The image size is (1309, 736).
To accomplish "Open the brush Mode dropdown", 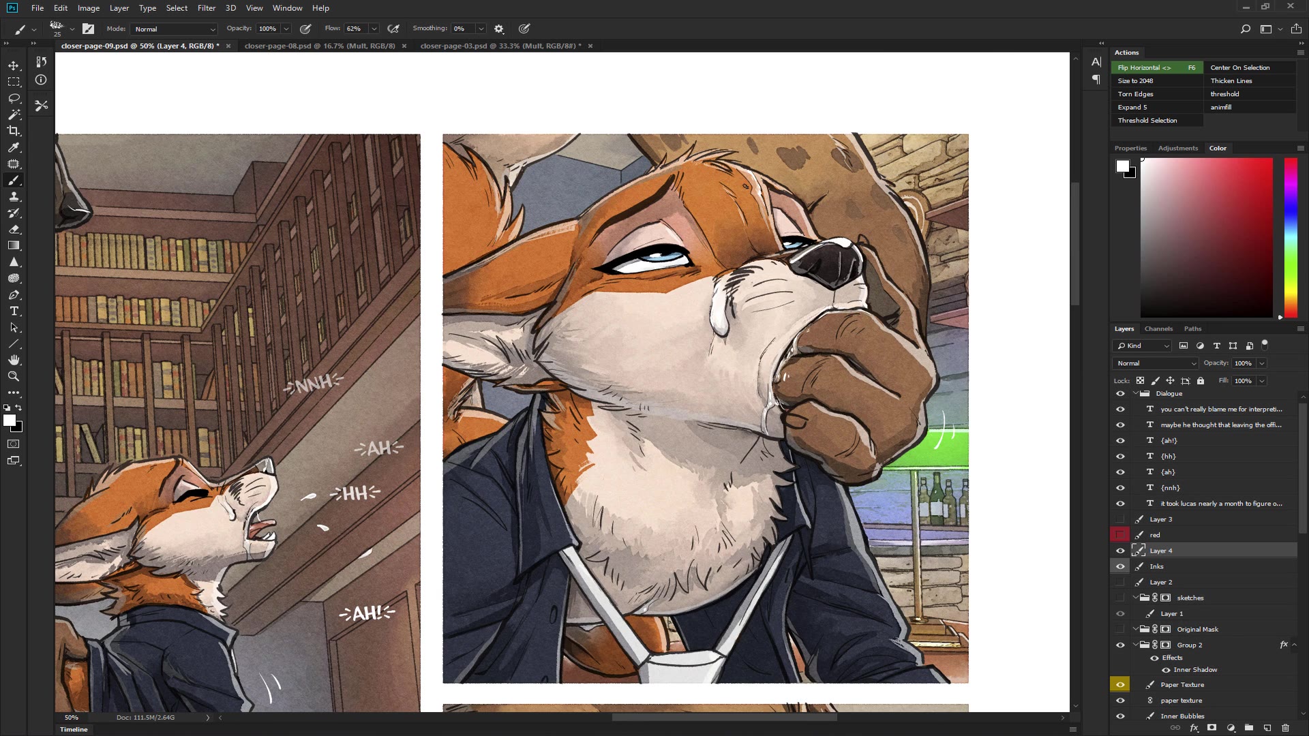I will 175,29.
